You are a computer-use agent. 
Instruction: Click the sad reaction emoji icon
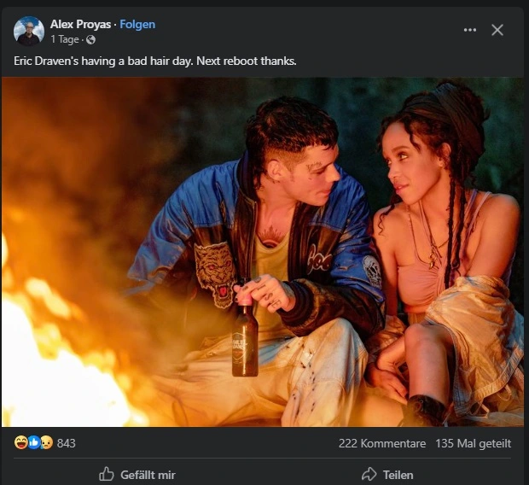click(47, 442)
